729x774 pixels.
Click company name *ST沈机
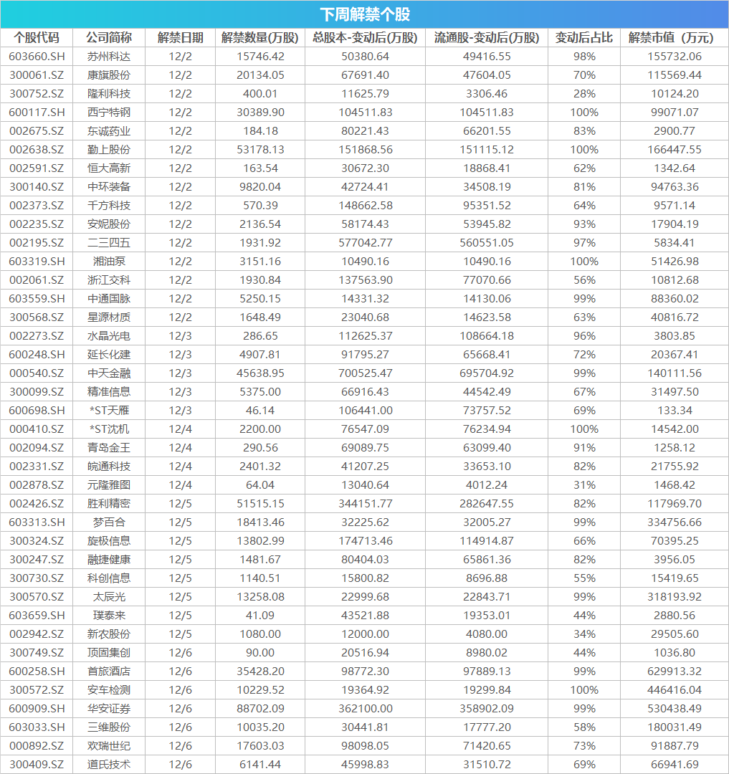pyautogui.click(x=109, y=429)
